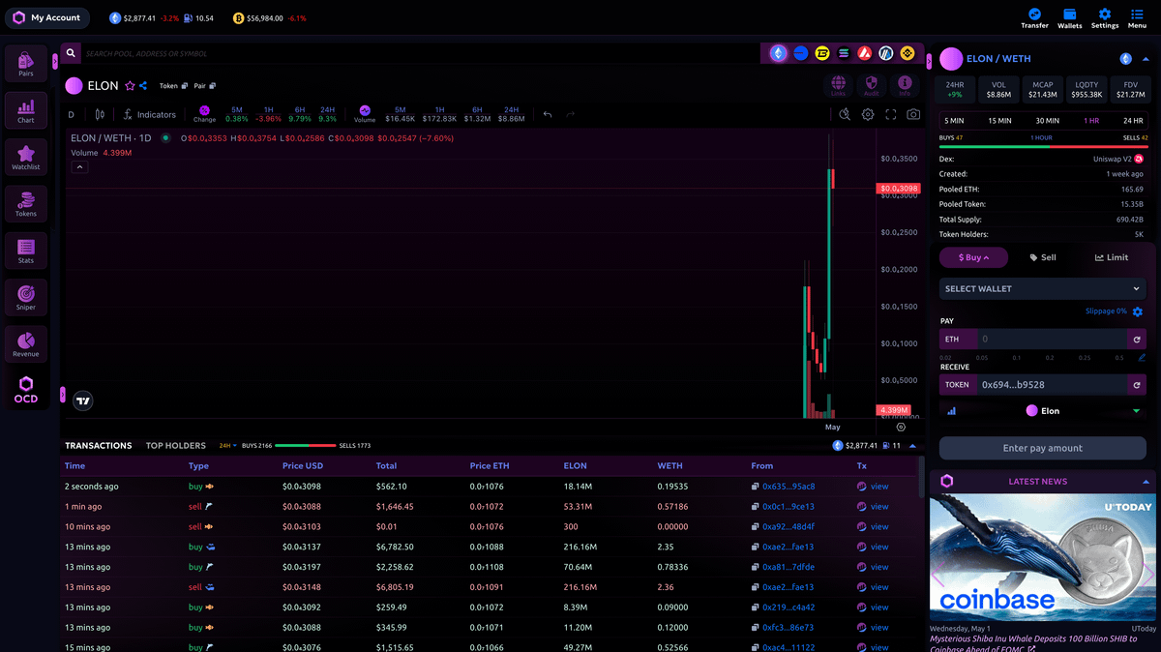Open the My Account menu
The image size is (1161, 652).
coord(46,17)
